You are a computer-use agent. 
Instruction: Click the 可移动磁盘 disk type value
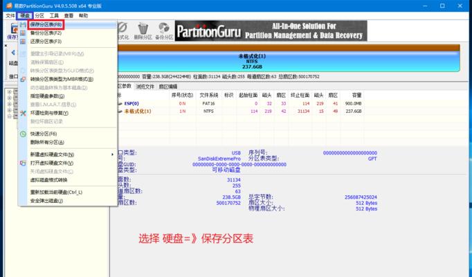click(x=226, y=170)
